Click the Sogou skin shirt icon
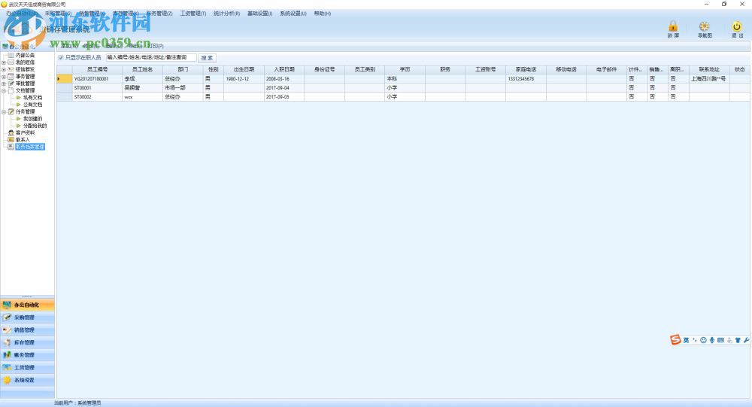Viewport: 752px width, 407px height. pos(738,340)
